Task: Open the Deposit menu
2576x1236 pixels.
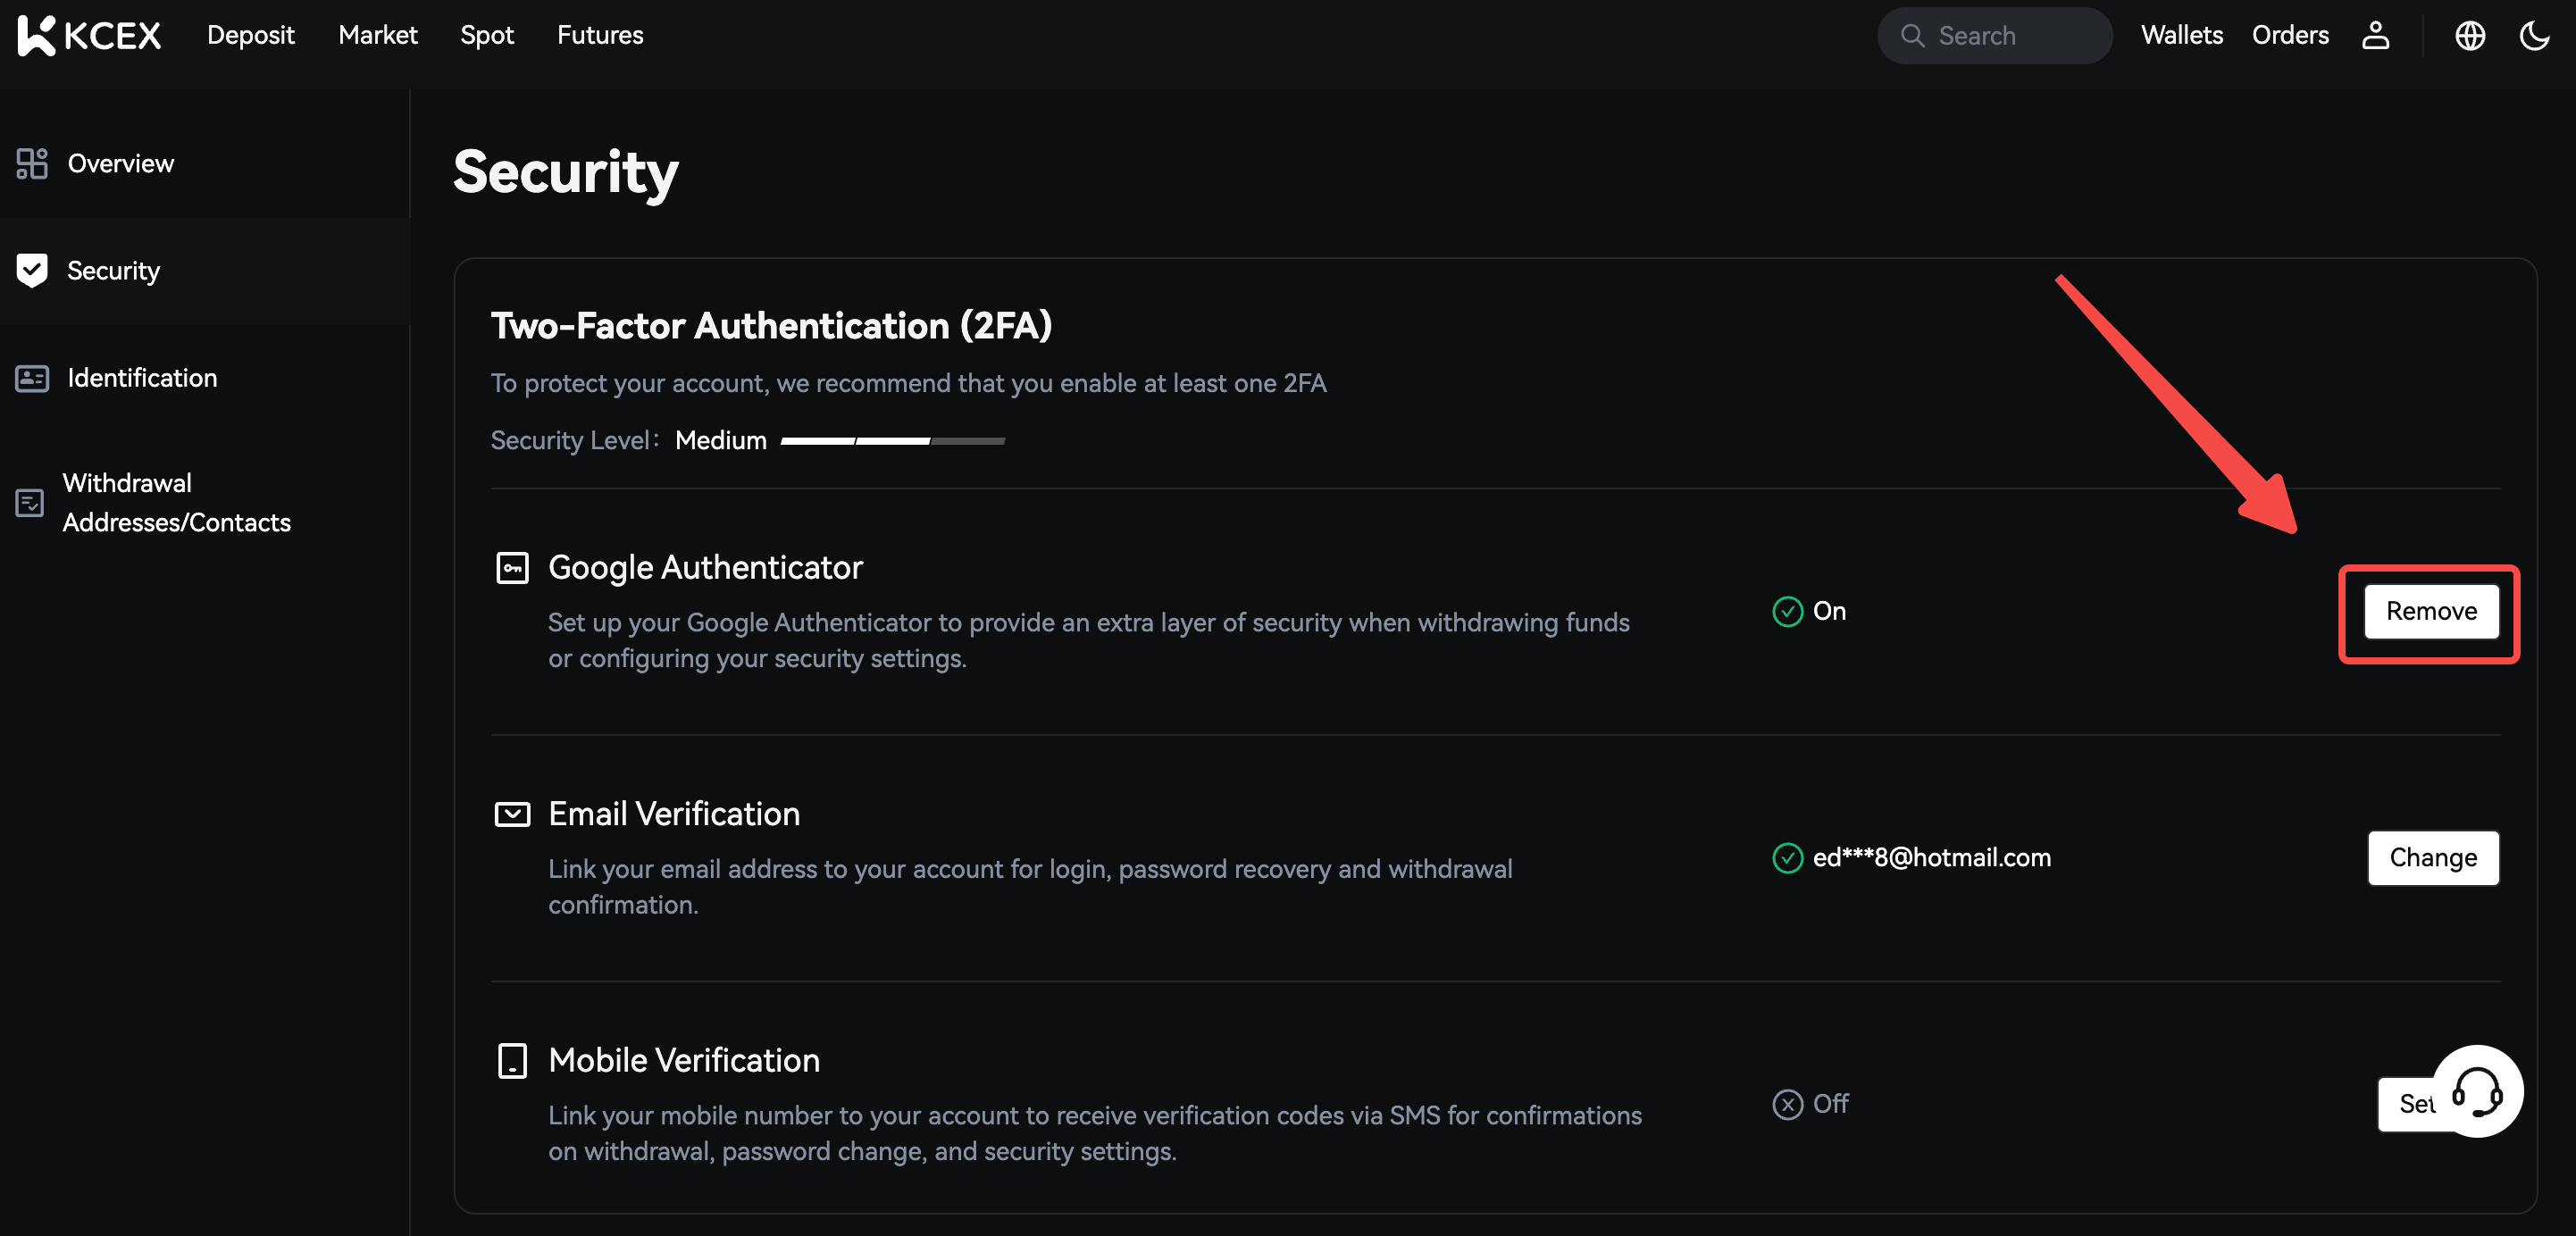Action: (250, 35)
